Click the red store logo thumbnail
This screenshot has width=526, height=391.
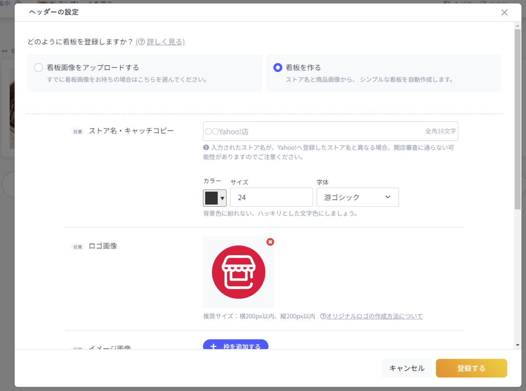tap(239, 272)
